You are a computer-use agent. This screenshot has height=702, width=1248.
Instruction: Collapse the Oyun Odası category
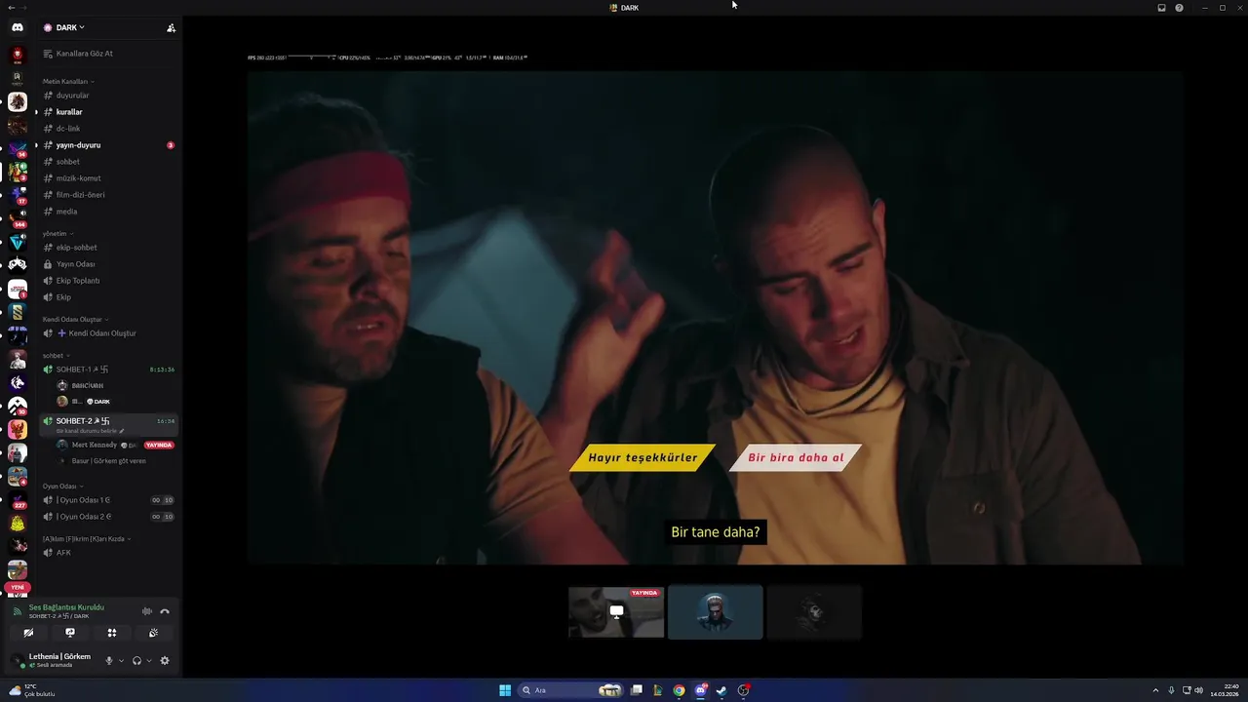(62, 487)
